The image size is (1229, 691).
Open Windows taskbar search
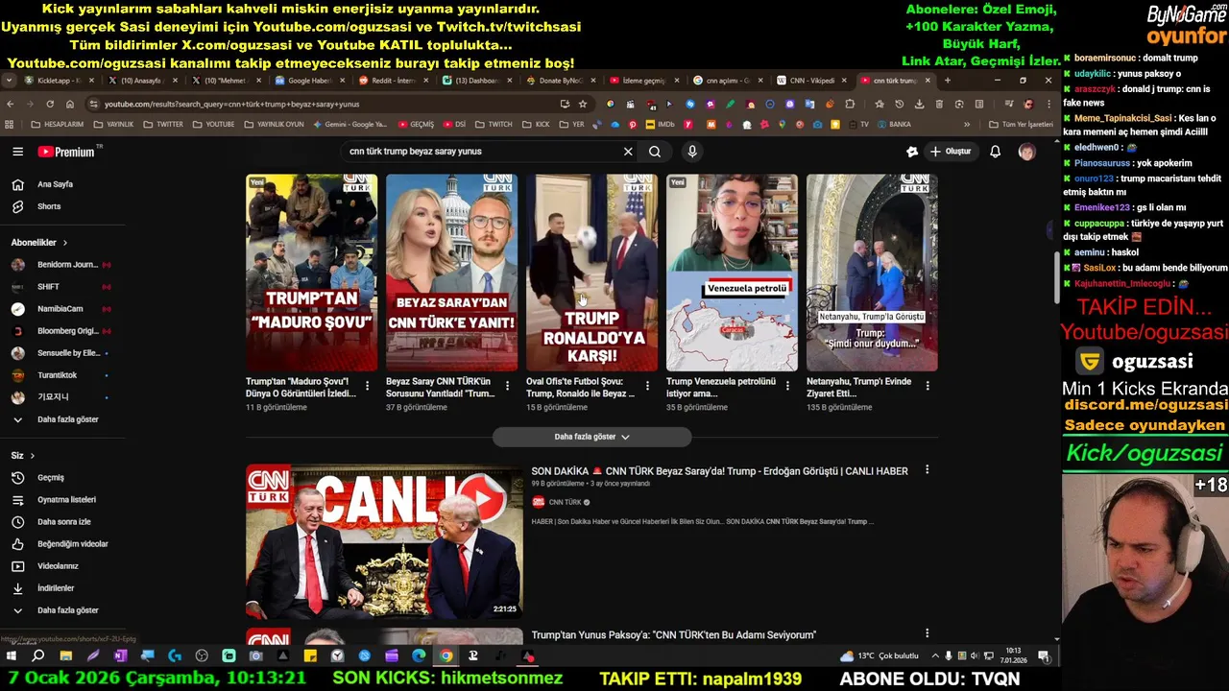click(38, 656)
